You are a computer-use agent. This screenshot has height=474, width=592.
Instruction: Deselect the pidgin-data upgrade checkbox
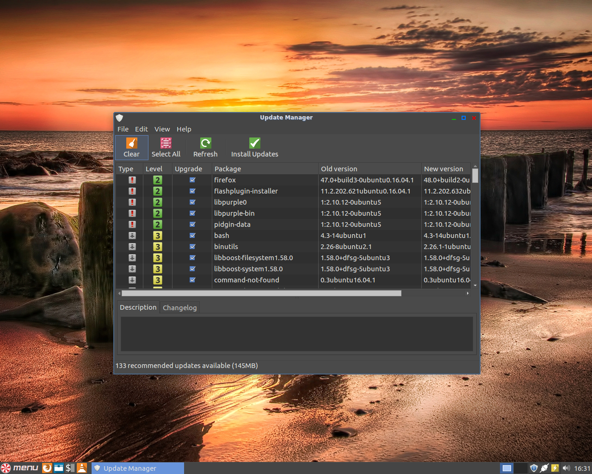click(192, 225)
